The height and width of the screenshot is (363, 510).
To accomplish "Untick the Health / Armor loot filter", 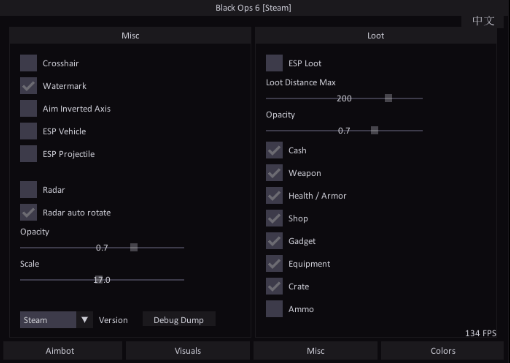I will [x=274, y=196].
